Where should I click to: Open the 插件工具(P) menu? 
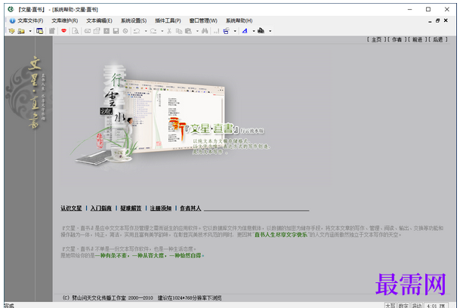[x=168, y=20]
